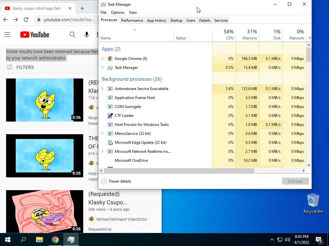Sort processes by Network column
329x246 pixels.
[x=295, y=35]
